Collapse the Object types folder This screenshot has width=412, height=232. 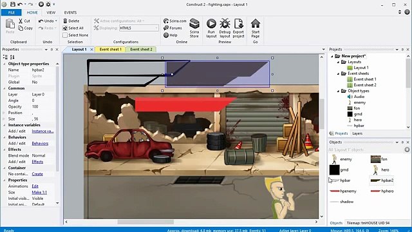[x=338, y=91]
